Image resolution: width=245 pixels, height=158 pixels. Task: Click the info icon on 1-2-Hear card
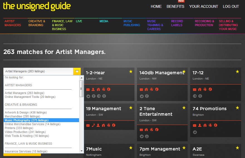point(109,89)
